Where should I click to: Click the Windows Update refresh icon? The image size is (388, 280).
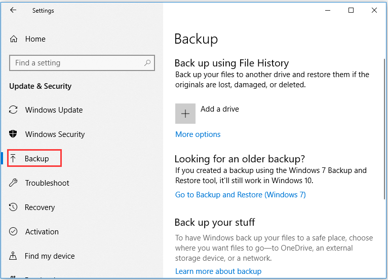(x=14, y=110)
